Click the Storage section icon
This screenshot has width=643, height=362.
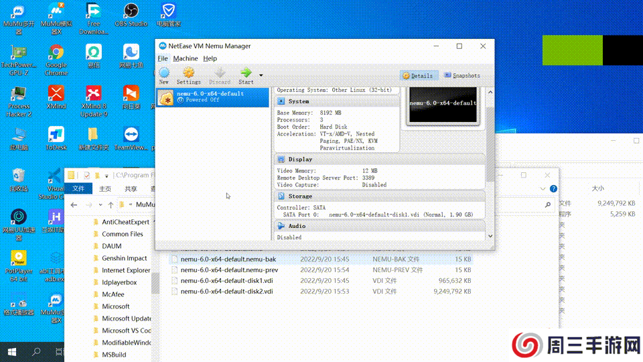click(x=281, y=196)
